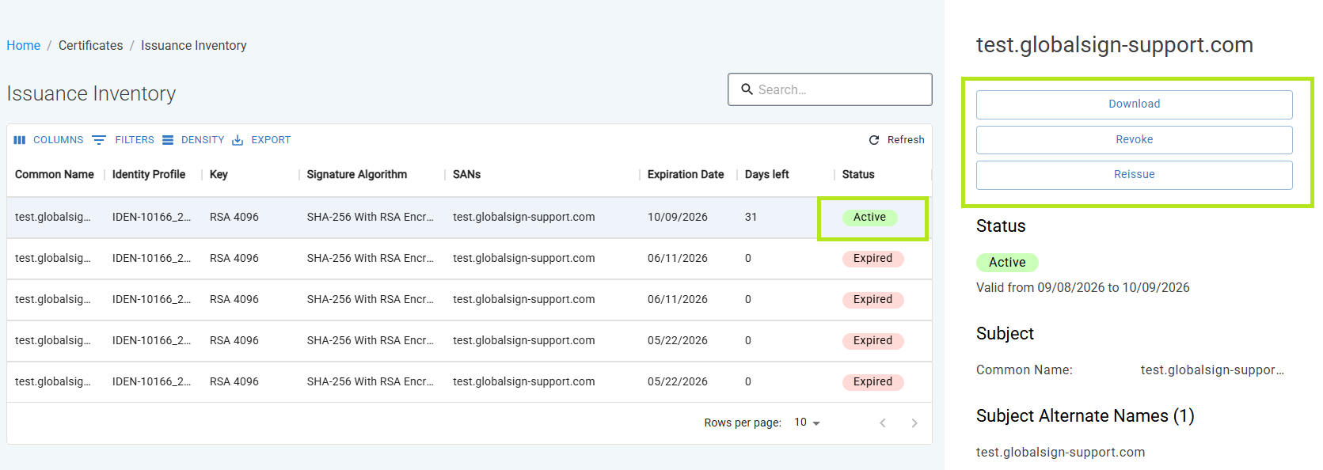Download the certificate
Image resolution: width=1323 pixels, height=470 pixels.
coord(1134,104)
